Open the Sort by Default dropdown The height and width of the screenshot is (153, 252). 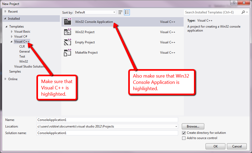tap(95, 12)
